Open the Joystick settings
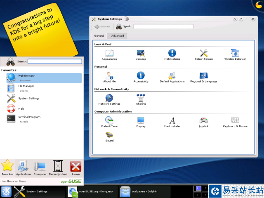The image size is (264, 198). 204,121
